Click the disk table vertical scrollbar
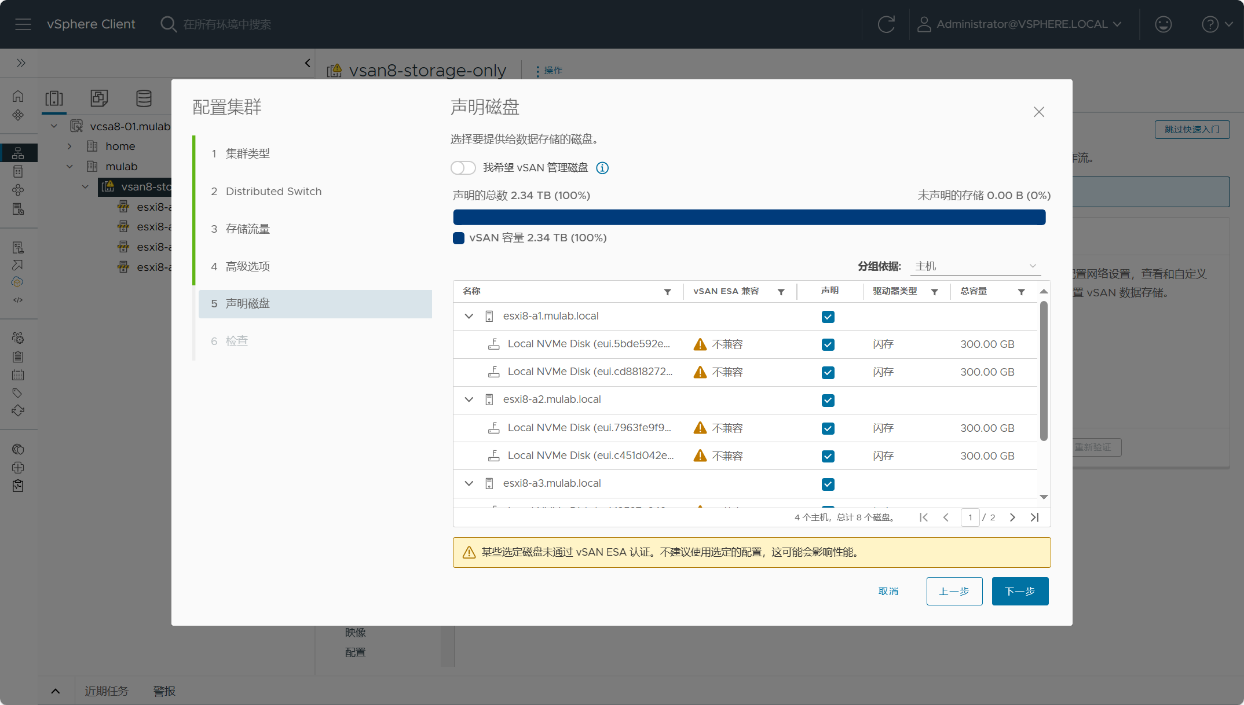The width and height of the screenshot is (1244, 705). click(x=1044, y=370)
